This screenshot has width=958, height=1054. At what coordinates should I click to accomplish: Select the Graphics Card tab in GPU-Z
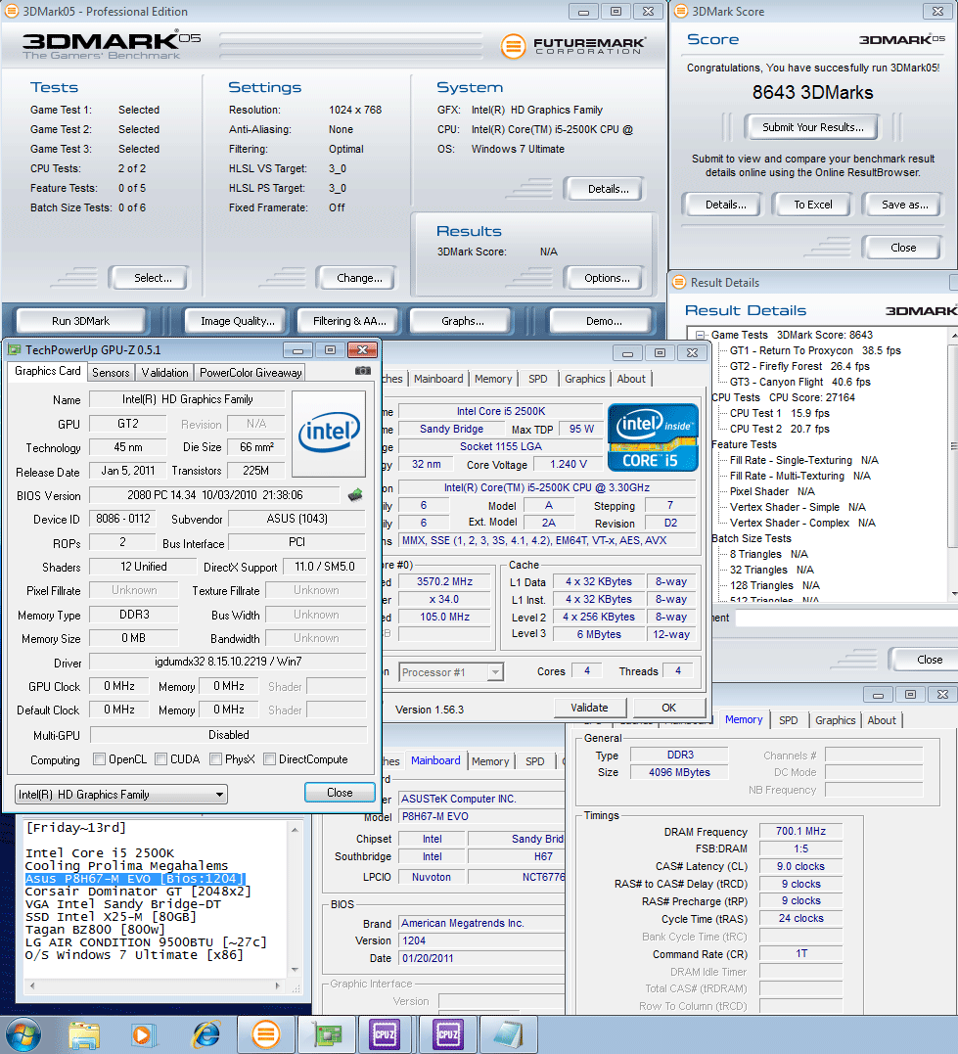click(x=48, y=371)
